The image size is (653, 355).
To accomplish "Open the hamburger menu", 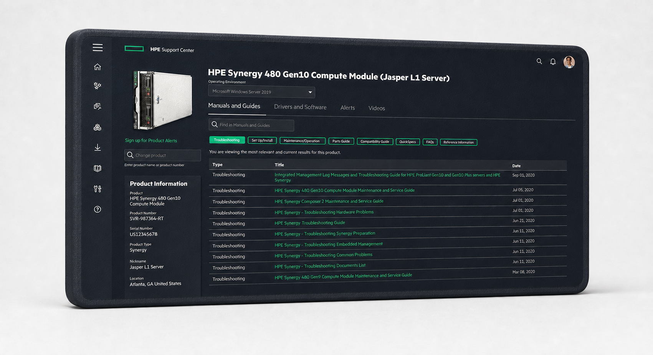I will click(x=98, y=47).
